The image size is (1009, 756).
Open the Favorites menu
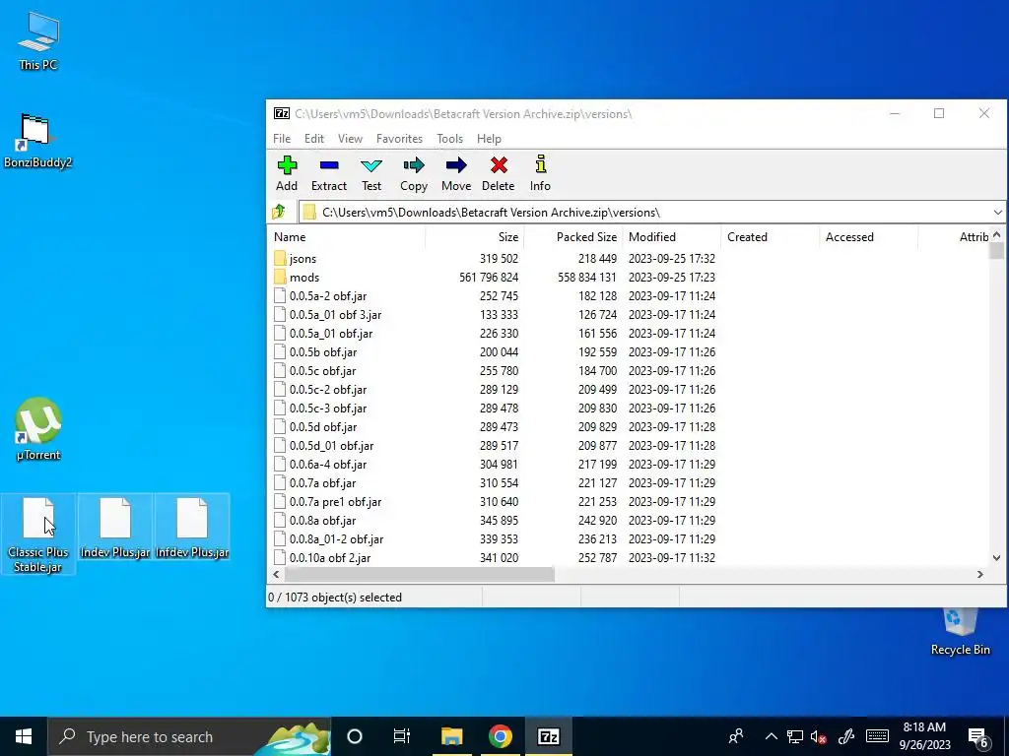tap(400, 139)
